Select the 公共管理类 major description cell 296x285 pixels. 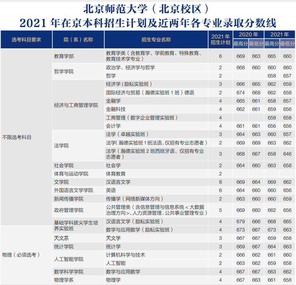[156, 210]
